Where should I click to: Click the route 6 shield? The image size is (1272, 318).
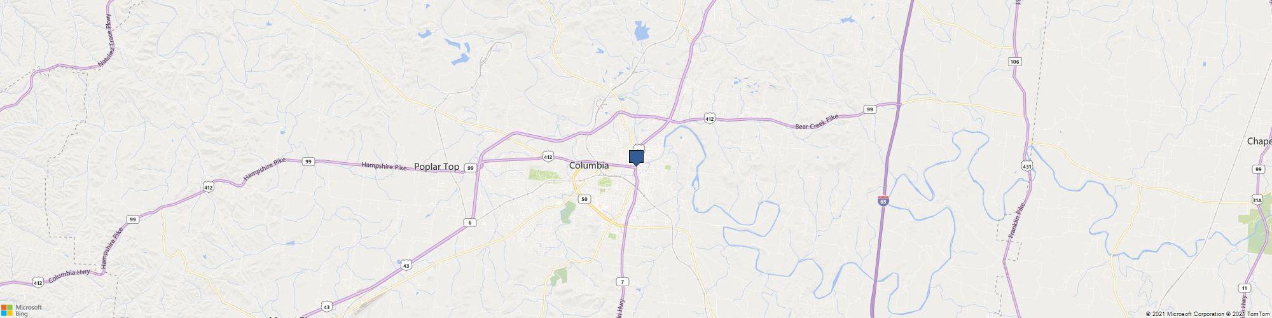[x=469, y=222]
